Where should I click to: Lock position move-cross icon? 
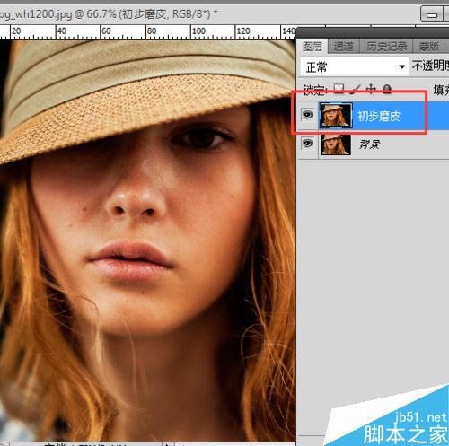click(371, 89)
